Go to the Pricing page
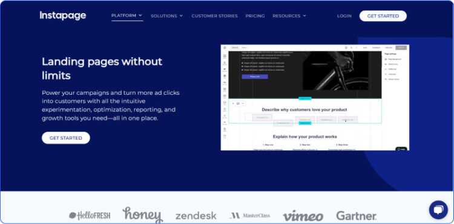The height and width of the screenshot is (224, 454). [255, 16]
